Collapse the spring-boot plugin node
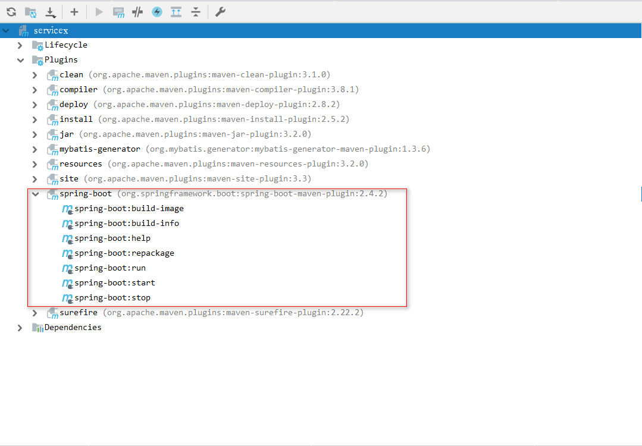The width and height of the screenshot is (642, 446). (x=36, y=194)
